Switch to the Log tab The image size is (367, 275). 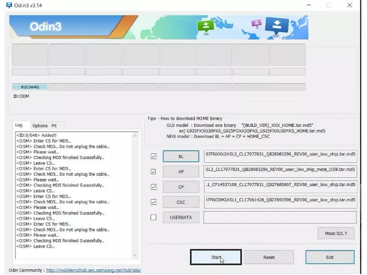click(x=19, y=125)
